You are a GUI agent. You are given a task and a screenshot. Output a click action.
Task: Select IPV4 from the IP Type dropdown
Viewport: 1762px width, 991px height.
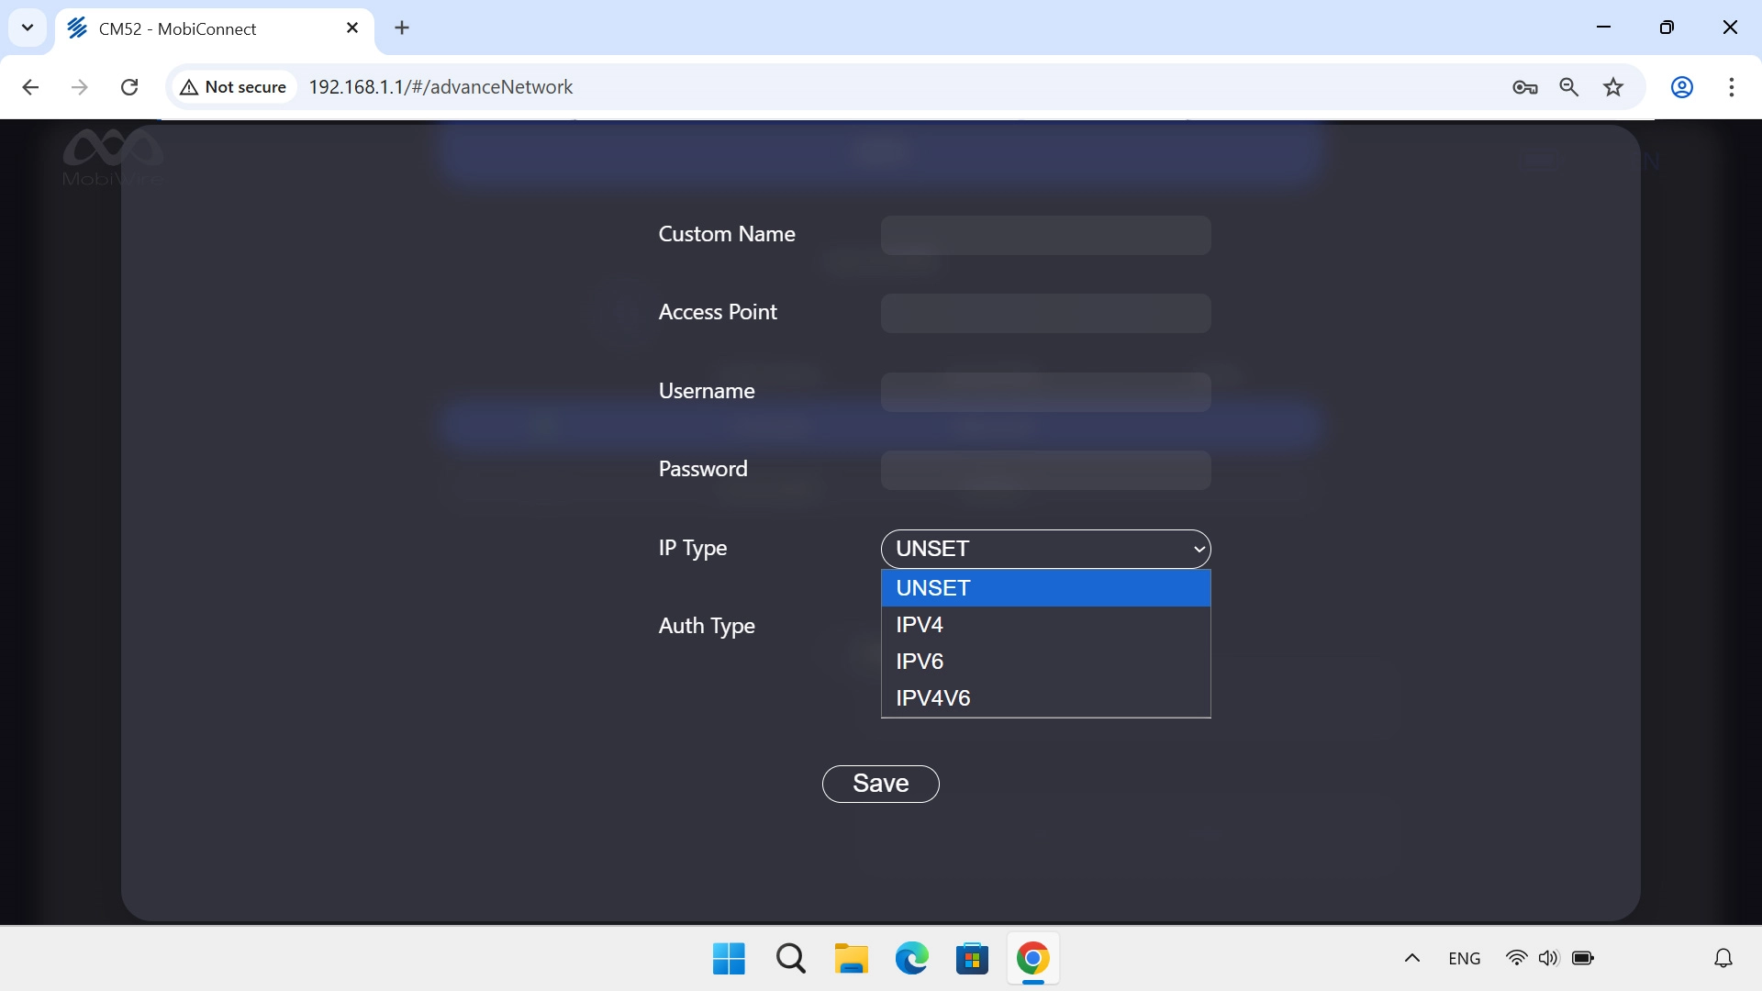[x=919, y=625]
